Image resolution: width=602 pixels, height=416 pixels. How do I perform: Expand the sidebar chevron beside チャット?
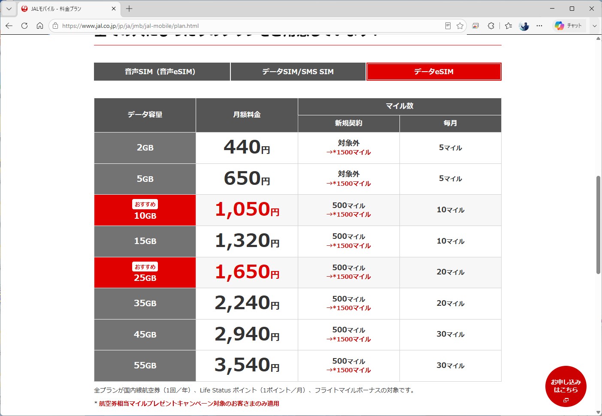[595, 26]
